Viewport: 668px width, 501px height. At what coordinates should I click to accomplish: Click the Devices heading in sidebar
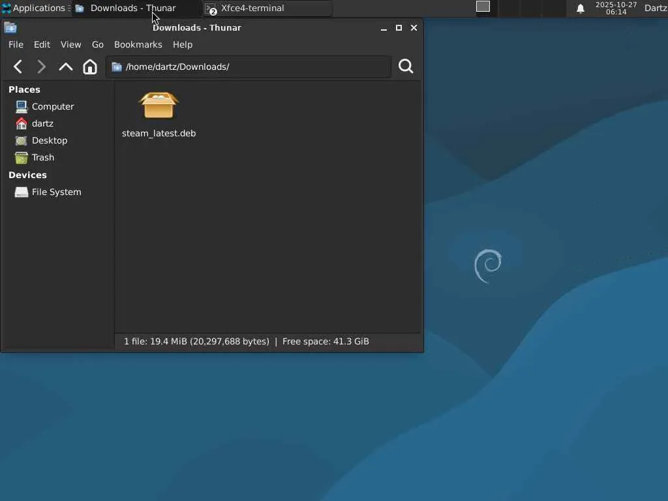click(x=27, y=175)
